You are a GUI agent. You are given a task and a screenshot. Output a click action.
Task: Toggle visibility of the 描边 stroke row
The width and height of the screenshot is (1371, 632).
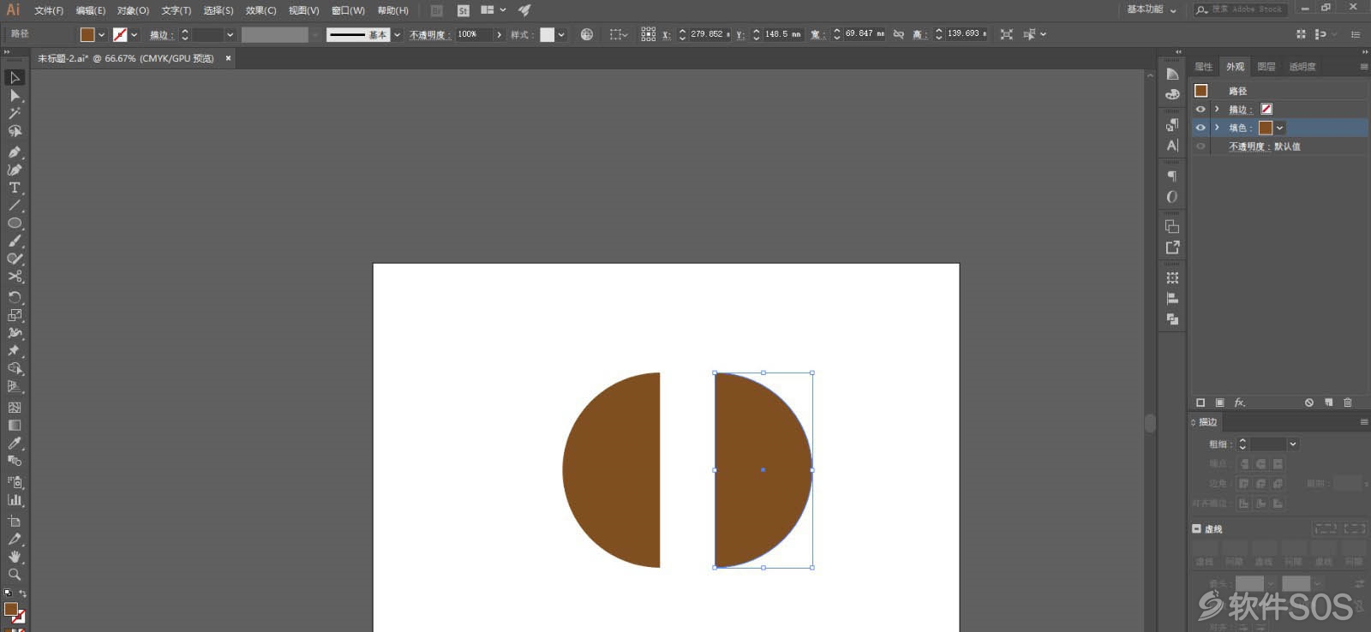click(1200, 110)
